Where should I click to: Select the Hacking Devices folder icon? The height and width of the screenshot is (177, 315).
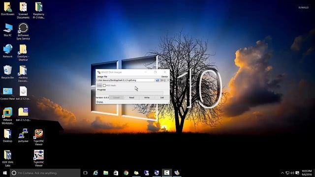pyautogui.click(x=23, y=74)
